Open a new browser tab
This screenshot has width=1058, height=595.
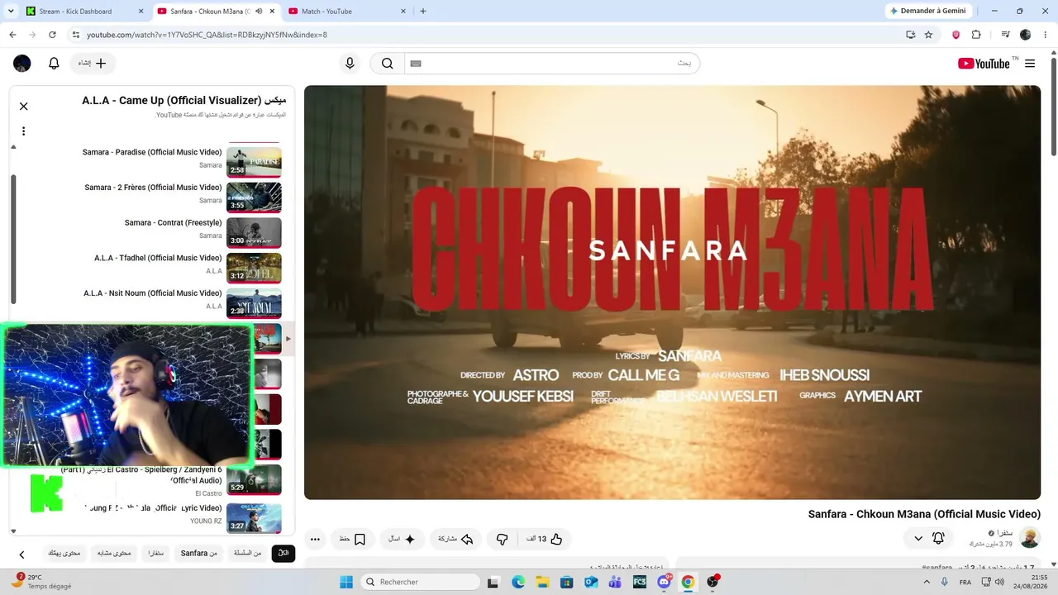[x=423, y=12]
